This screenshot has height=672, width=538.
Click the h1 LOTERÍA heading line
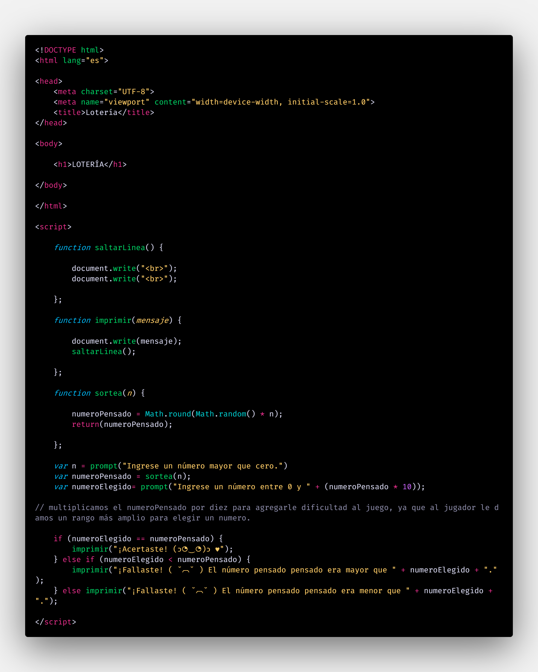click(x=90, y=164)
